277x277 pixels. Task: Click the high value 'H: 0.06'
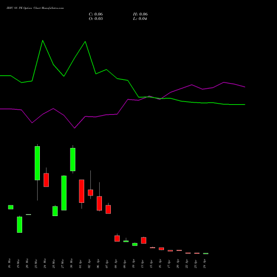point(140,14)
